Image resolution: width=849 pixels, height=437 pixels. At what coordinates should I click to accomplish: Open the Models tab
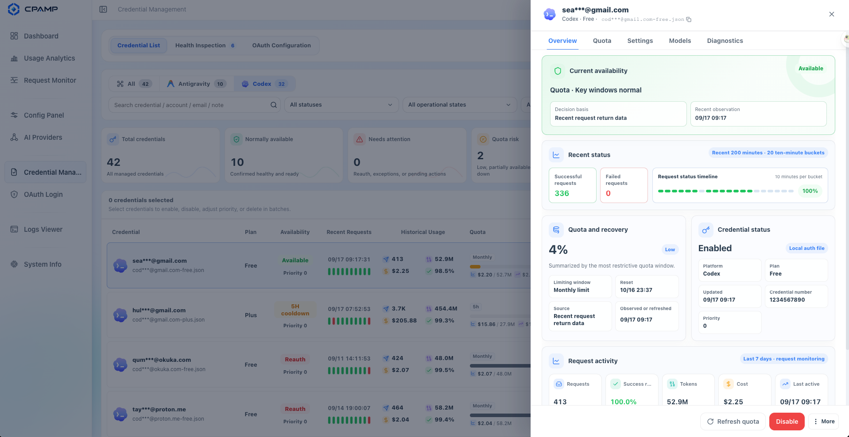coord(680,41)
